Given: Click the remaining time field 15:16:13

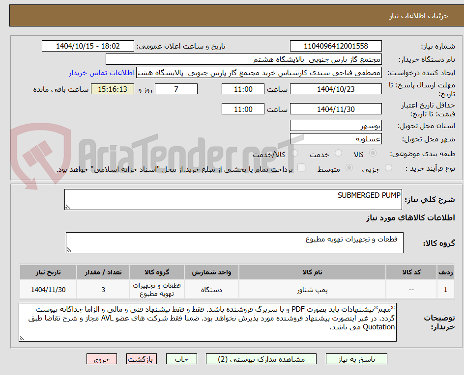Looking at the screenshot, I should [113, 89].
